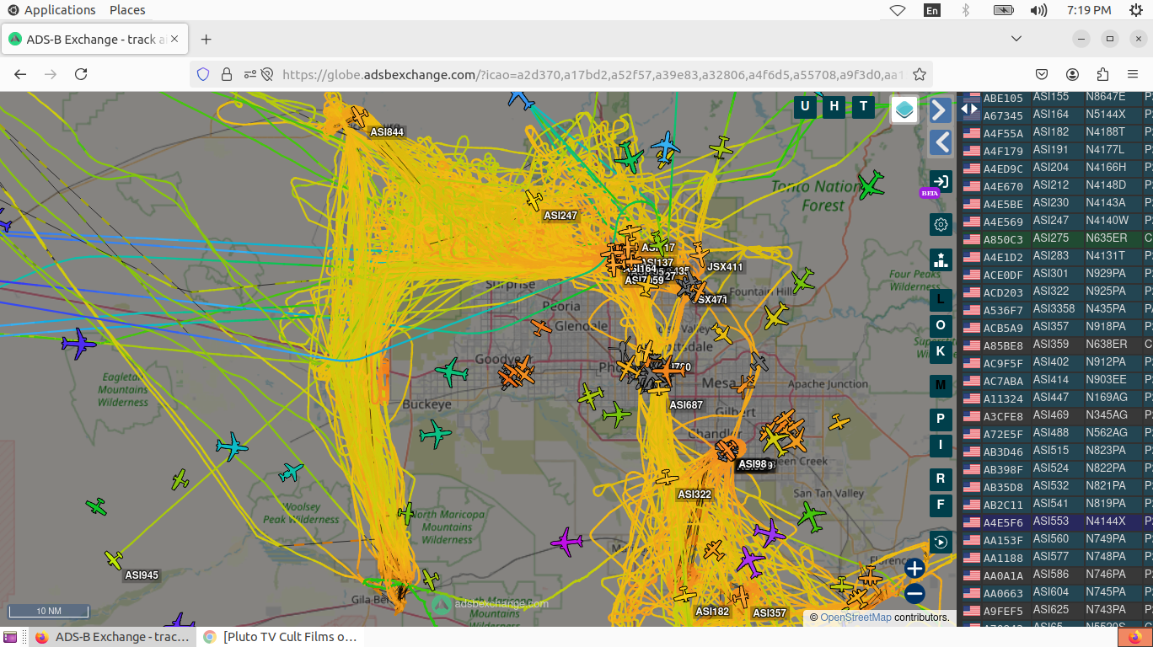1153x647 pixels.
Task: Click hex code A85BE8 in table
Action: 1003,345
